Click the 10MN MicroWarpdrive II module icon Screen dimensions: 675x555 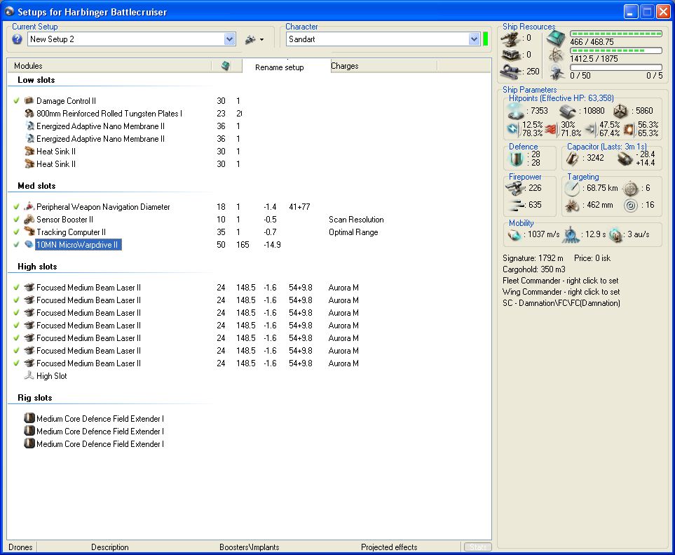coord(29,244)
